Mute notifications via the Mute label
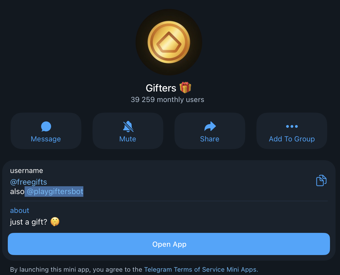The height and width of the screenshot is (275, 340). (128, 139)
